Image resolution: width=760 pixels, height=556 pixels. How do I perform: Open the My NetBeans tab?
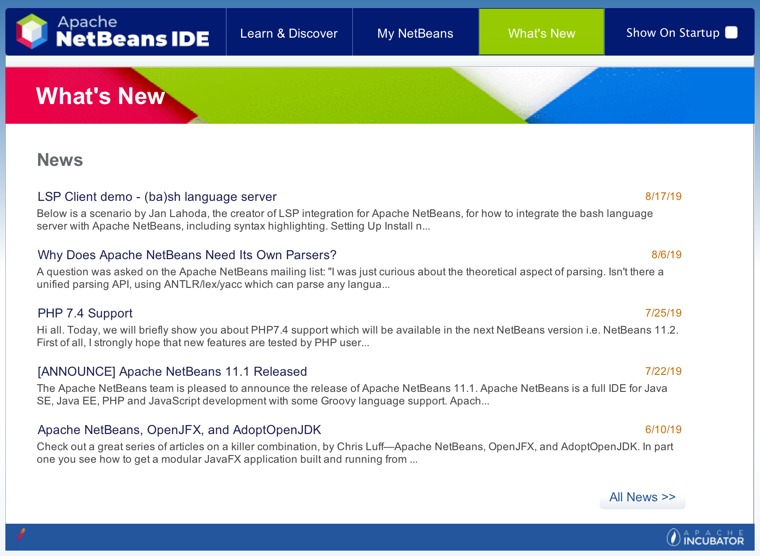[415, 33]
